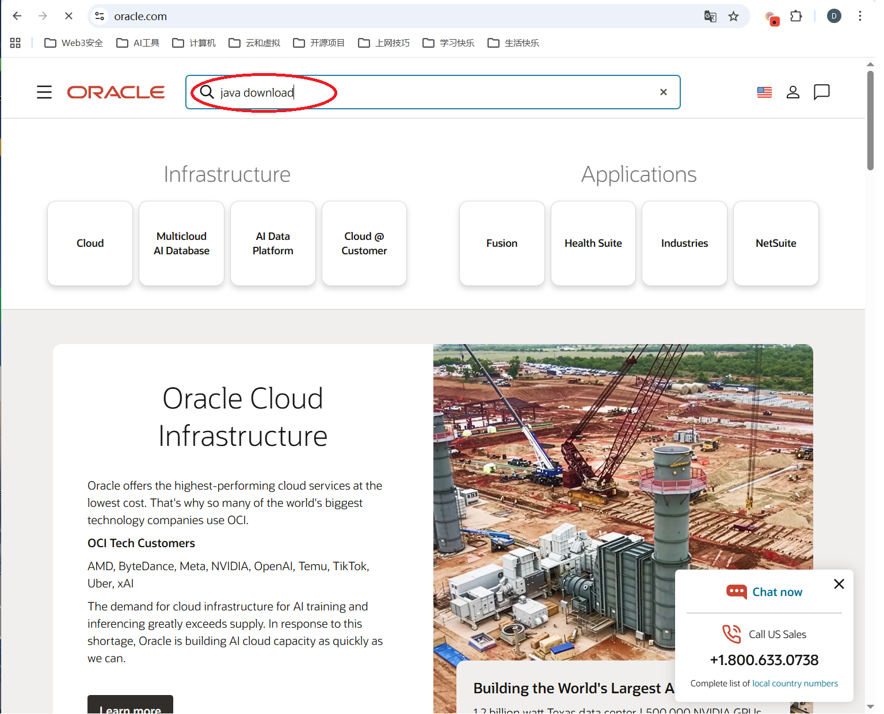
Task: Expand the Web3安全 bookmarks folder
Action: (74, 43)
